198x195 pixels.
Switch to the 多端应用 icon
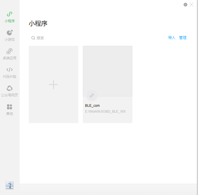(x=10, y=51)
